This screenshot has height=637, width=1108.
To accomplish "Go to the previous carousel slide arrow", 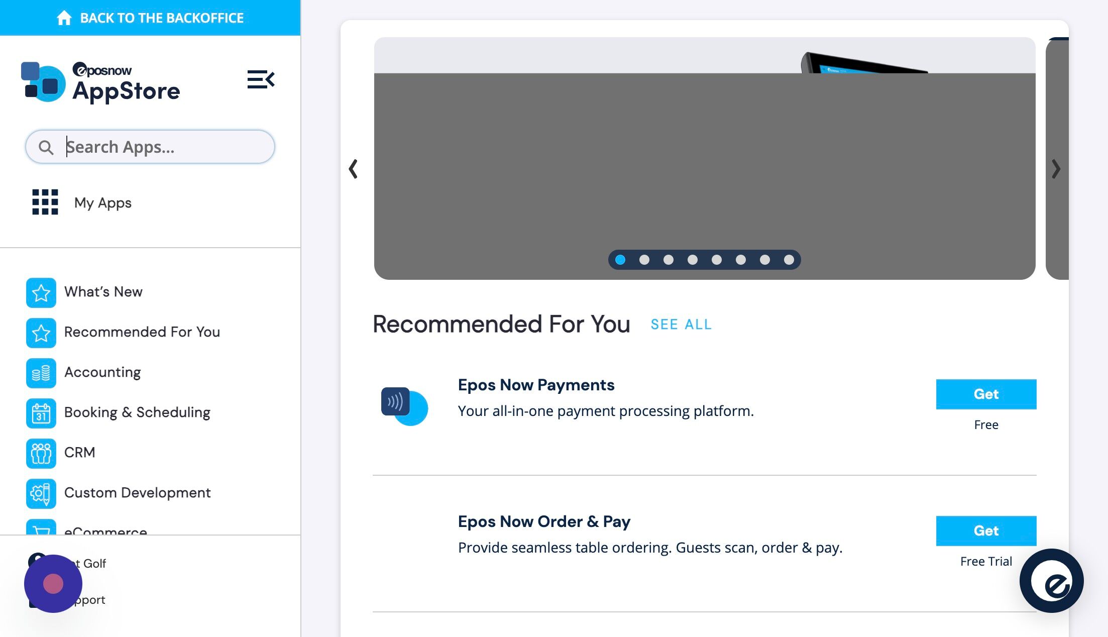I will pyautogui.click(x=353, y=169).
